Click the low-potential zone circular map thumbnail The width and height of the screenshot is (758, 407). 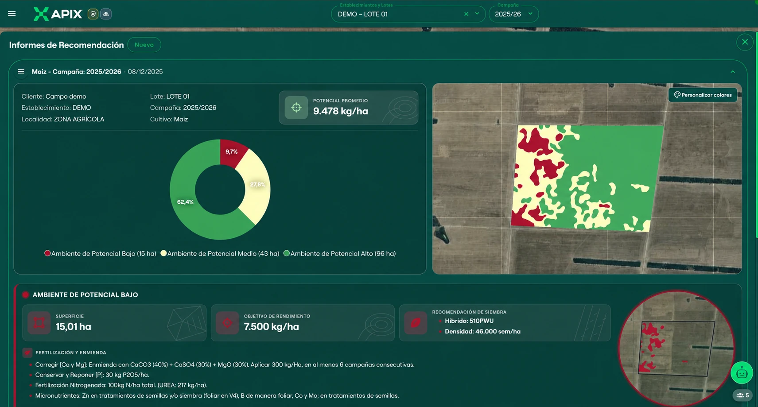point(676,348)
